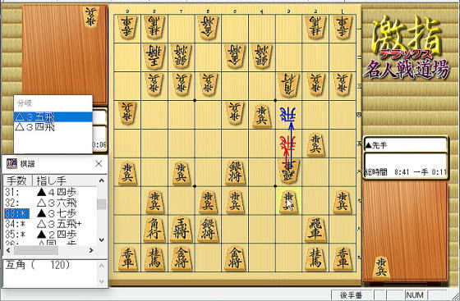460x301 pixels.
Task: Select move 35 ▲2四歩 in list
Action: pos(50,235)
